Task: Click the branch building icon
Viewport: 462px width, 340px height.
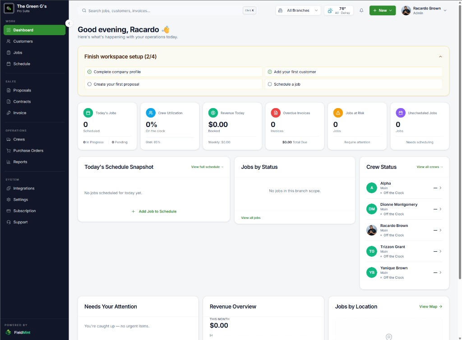Action: click(x=281, y=11)
